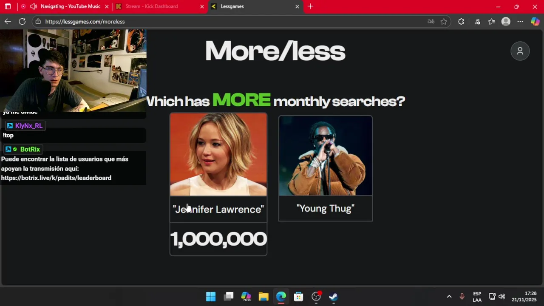Open File Explorer from taskbar
This screenshot has height=306, width=544.
point(263,296)
